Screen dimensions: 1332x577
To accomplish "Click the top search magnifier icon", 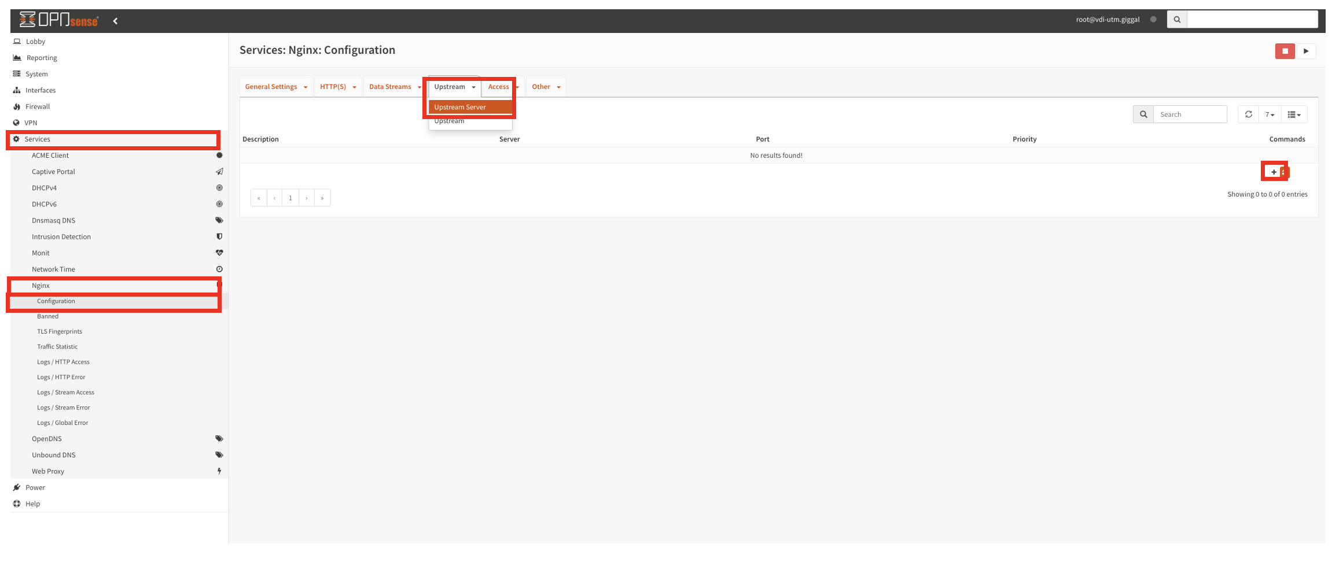I will pyautogui.click(x=1177, y=19).
